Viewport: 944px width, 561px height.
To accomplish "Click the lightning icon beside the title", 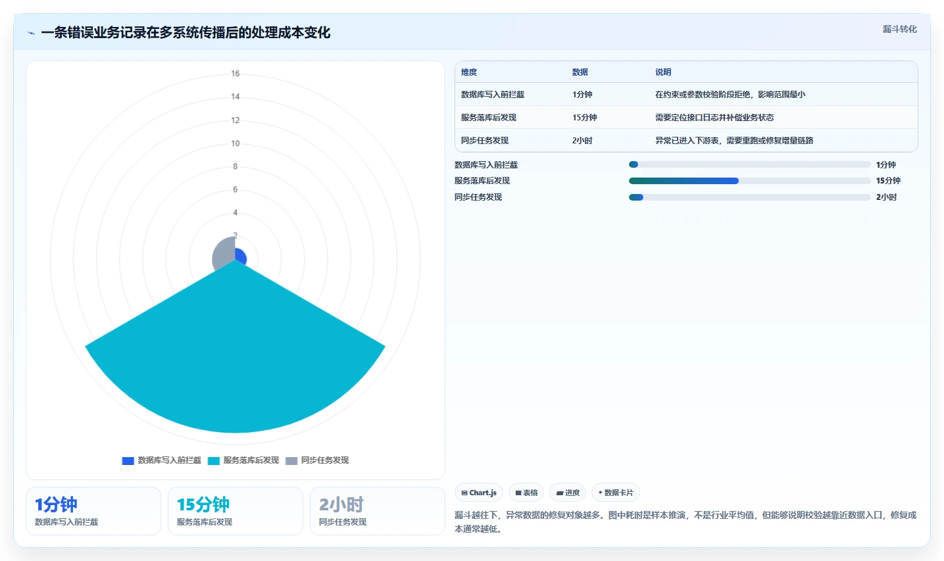I will [31, 33].
